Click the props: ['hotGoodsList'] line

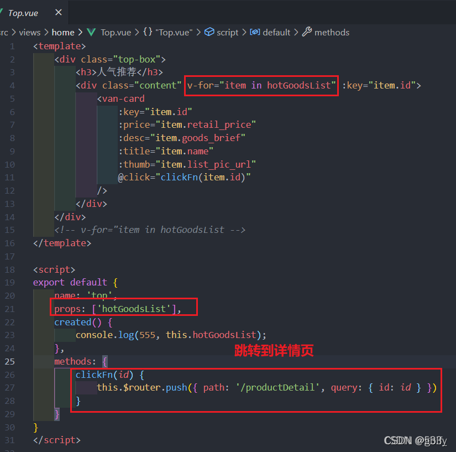(118, 309)
